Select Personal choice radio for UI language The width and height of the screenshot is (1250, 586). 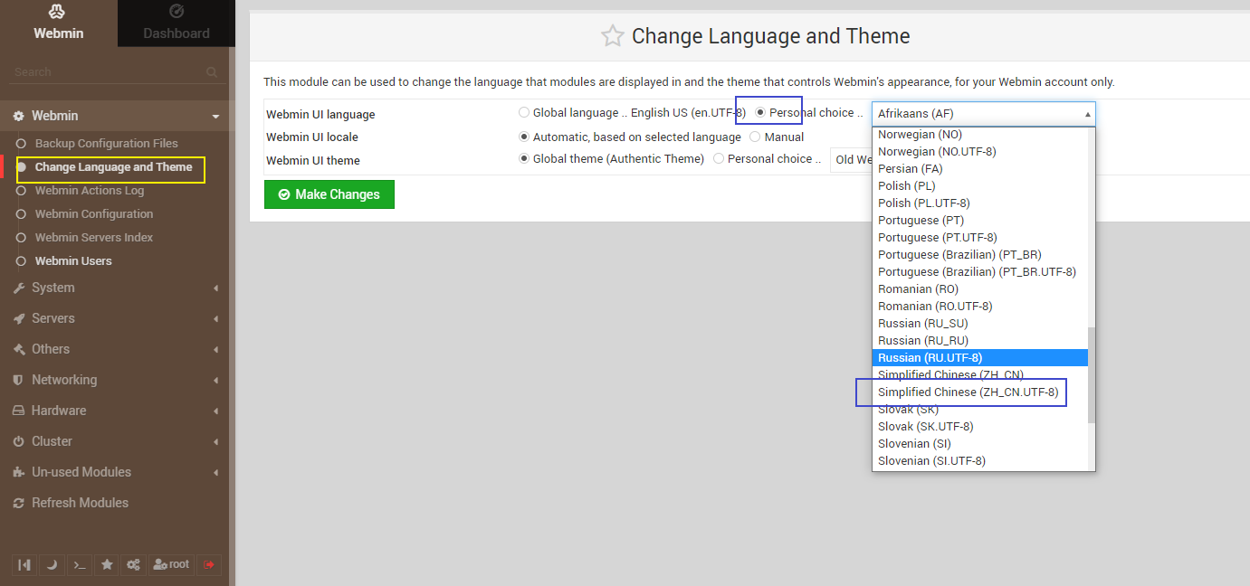click(x=760, y=113)
